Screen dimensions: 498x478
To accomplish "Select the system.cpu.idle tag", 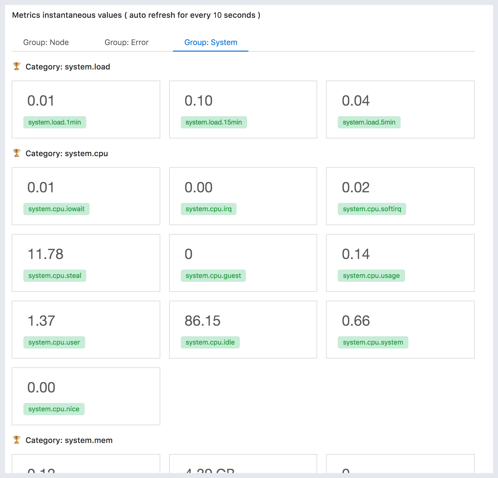I will pyautogui.click(x=210, y=342).
